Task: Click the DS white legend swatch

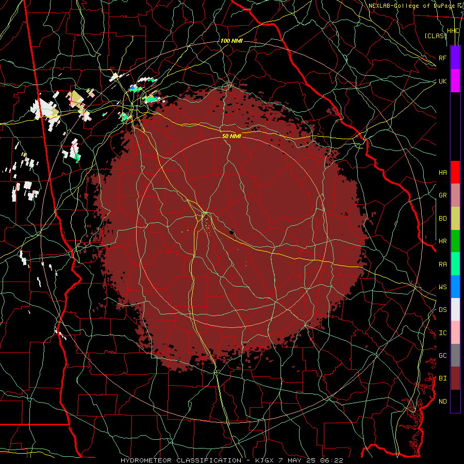Action: pyautogui.click(x=455, y=309)
